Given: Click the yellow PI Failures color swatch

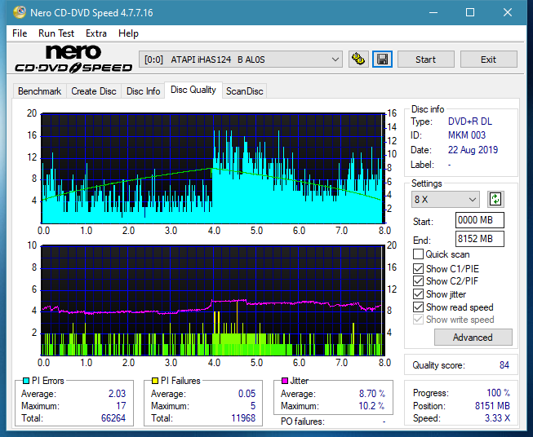Looking at the screenshot, I should 155,381.
